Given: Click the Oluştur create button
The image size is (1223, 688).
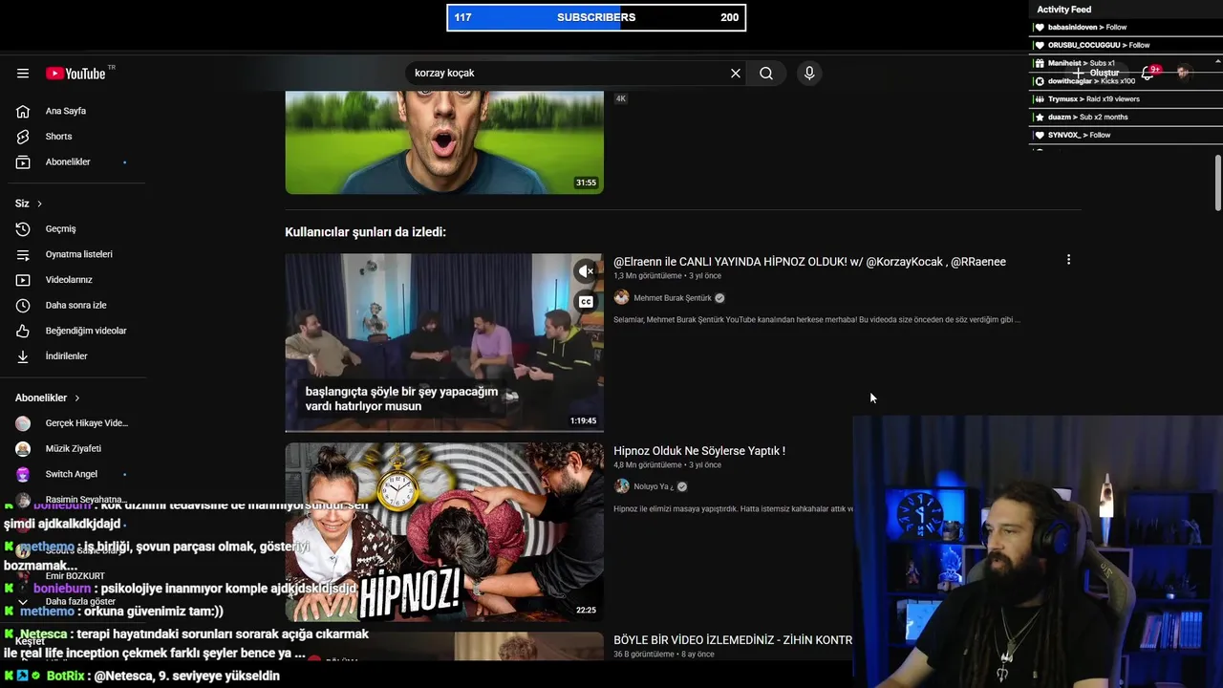Looking at the screenshot, I should [x=1096, y=73].
